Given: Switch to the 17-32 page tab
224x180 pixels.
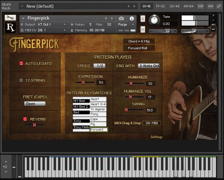Looking at the screenshot, I should [x=160, y=6].
